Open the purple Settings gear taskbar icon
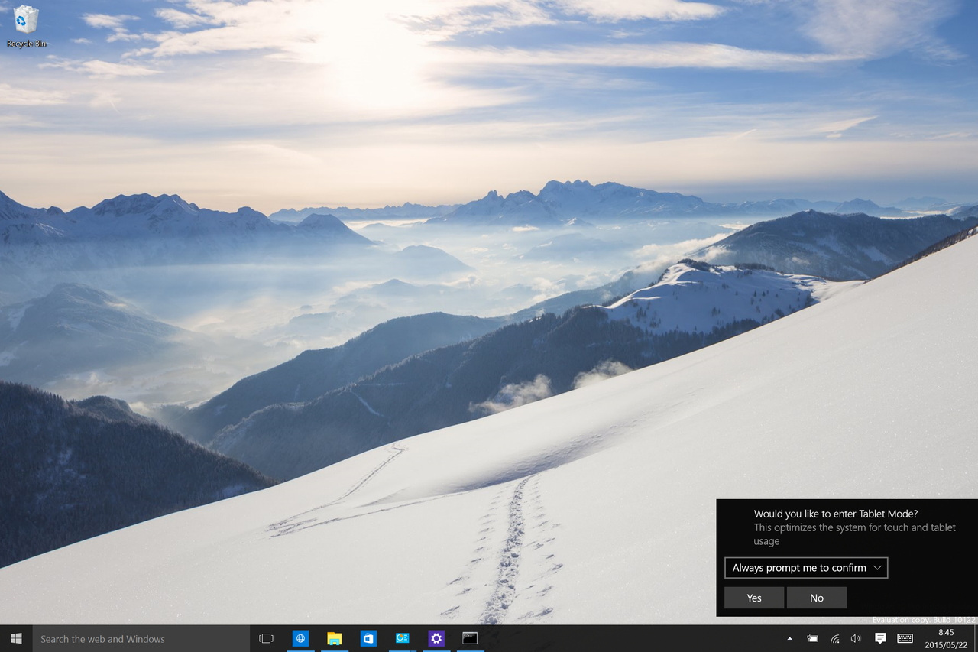 tap(436, 638)
